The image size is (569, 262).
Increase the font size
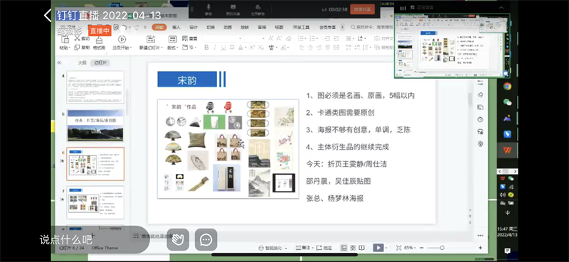pos(271,38)
